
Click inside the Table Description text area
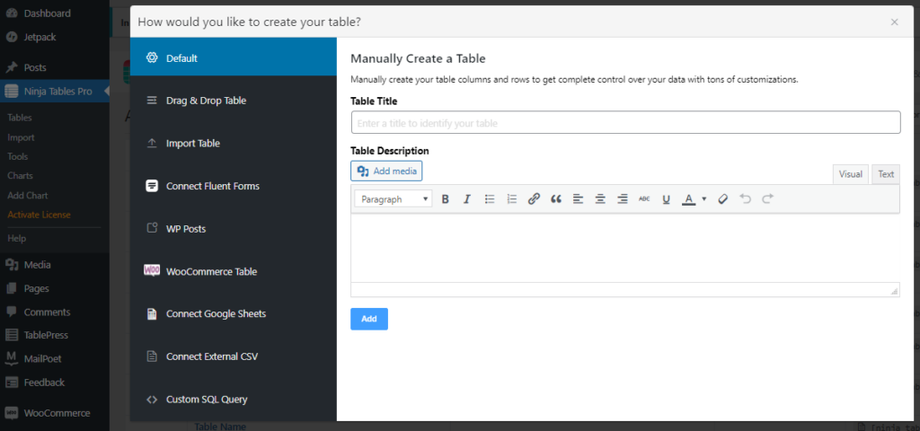625,248
